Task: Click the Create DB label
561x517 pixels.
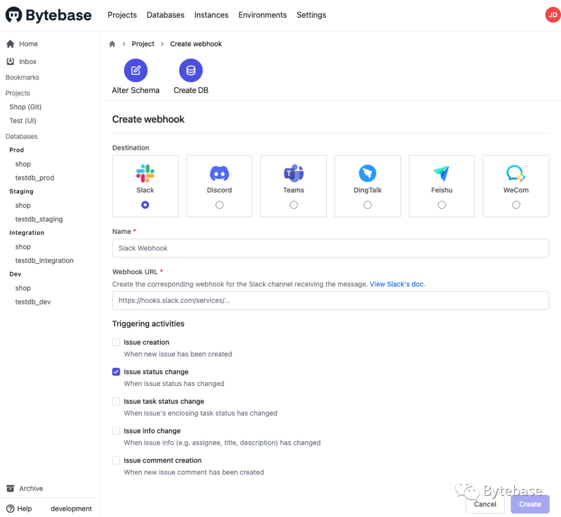Action: (x=191, y=90)
